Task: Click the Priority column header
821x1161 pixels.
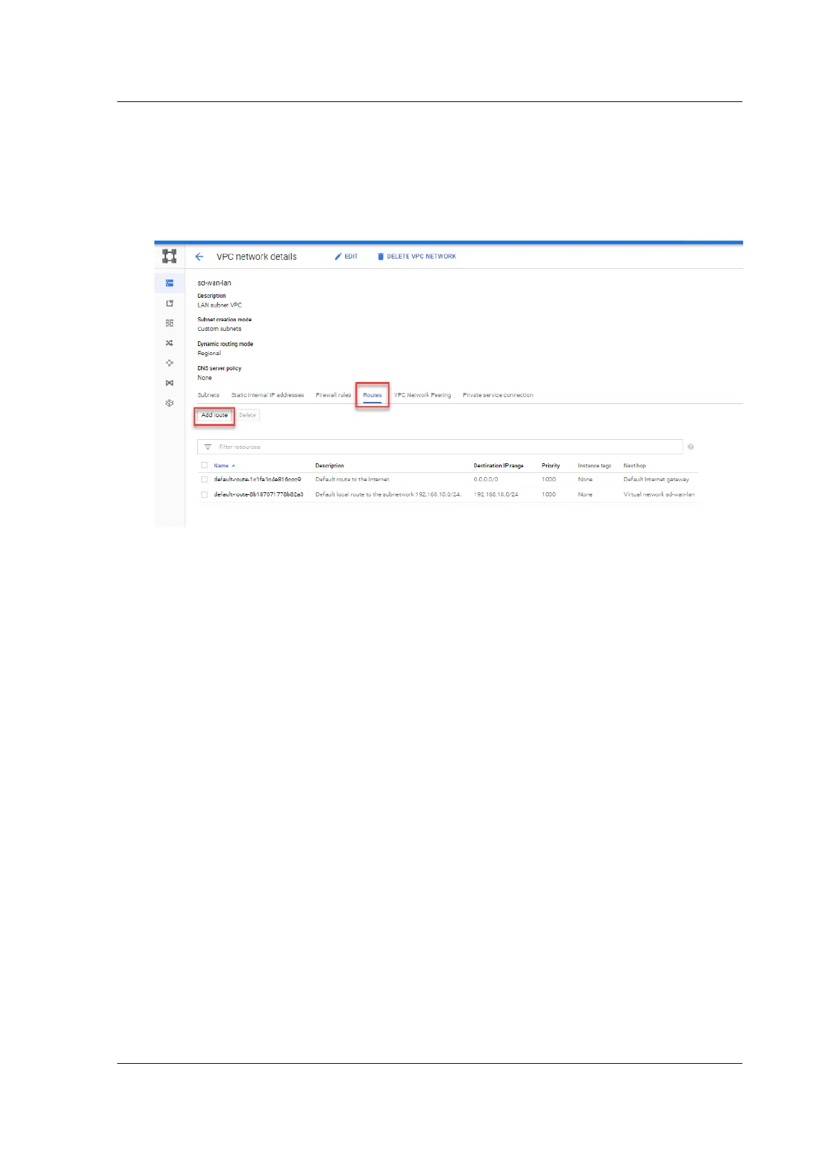Action: point(551,465)
